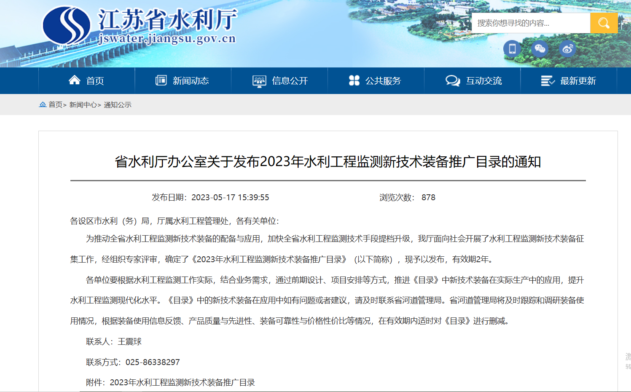Click the Jiangsu Water Resources Department logo
Viewport: 631px width, 392px height.
tap(67, 25)
